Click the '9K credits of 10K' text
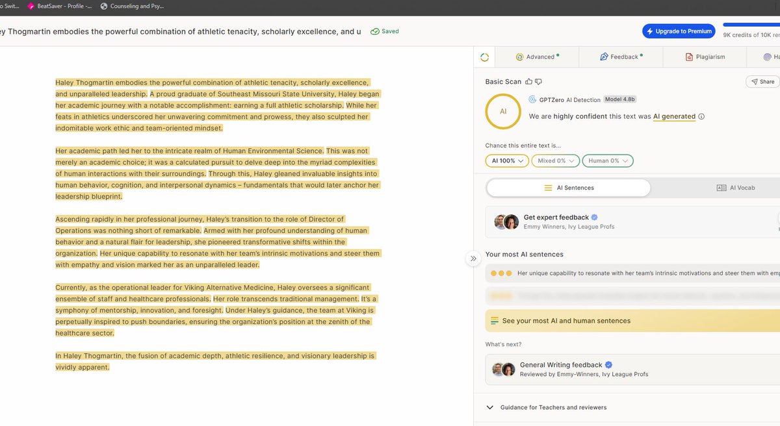The width and height of the screenshot is (780, 426). click(x=751, y=35)
